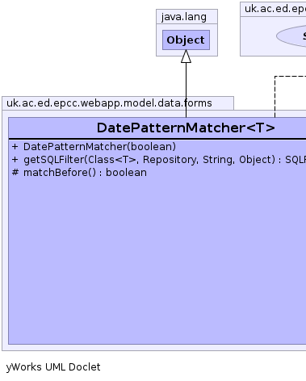
Task: Click the uk.ac.ed.epcc.webapp.model.data.forms package label
Action: [109, 103]
